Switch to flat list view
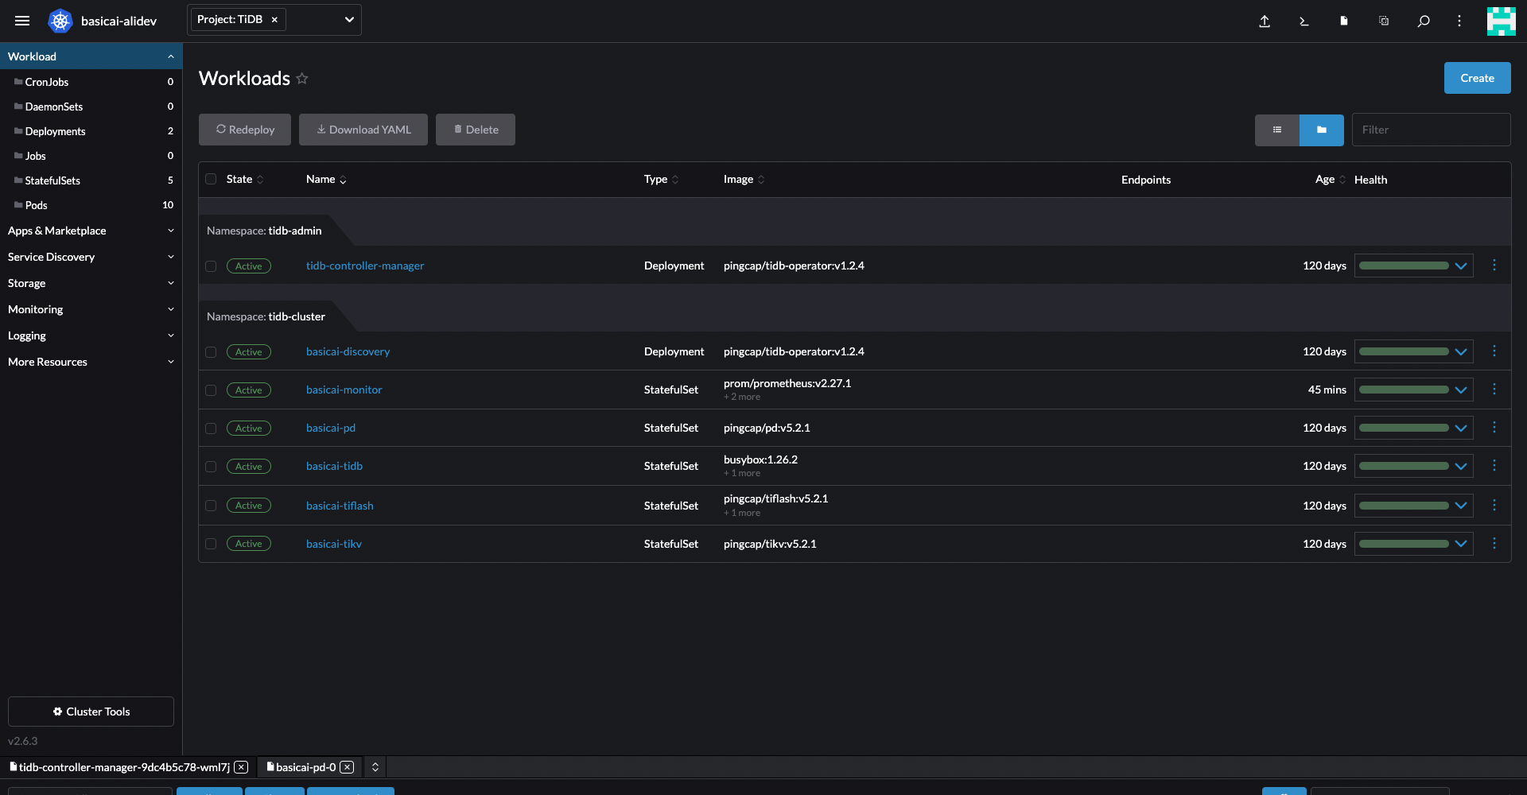1527x795 pixels. [x=1277, y=130]
